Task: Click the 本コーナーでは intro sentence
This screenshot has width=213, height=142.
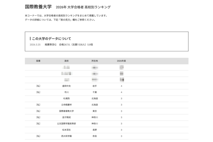Action: point(66,16)
